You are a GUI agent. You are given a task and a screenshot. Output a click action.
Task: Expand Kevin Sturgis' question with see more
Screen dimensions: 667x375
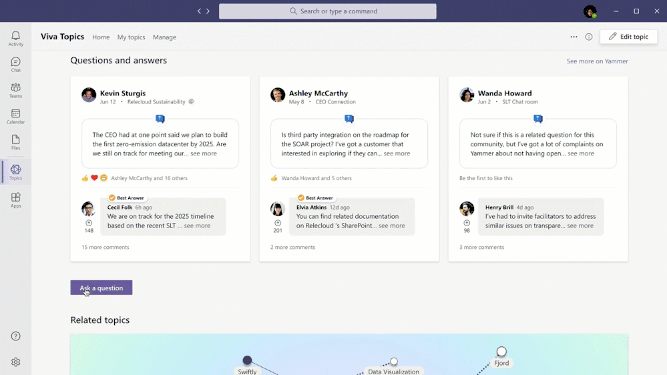tap(204, 153)
